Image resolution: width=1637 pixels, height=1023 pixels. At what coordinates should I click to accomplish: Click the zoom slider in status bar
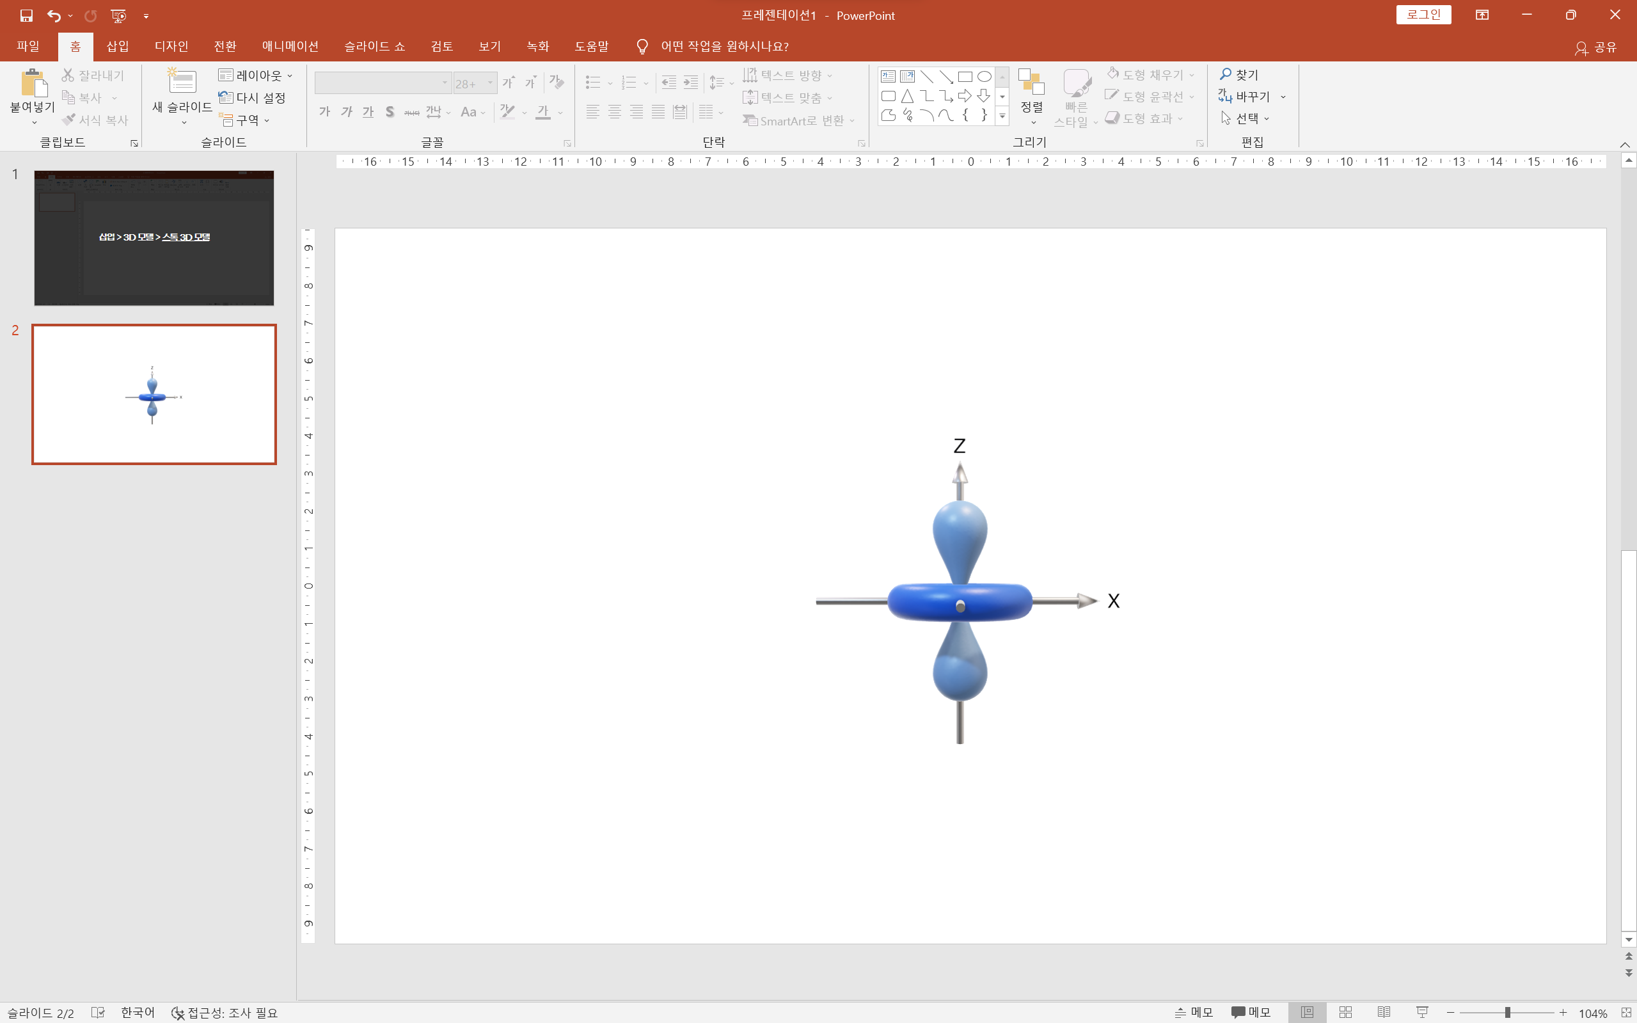click(1507, 1012)
